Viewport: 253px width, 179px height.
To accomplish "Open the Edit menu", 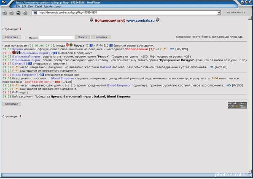I will (x=24, y=6).
